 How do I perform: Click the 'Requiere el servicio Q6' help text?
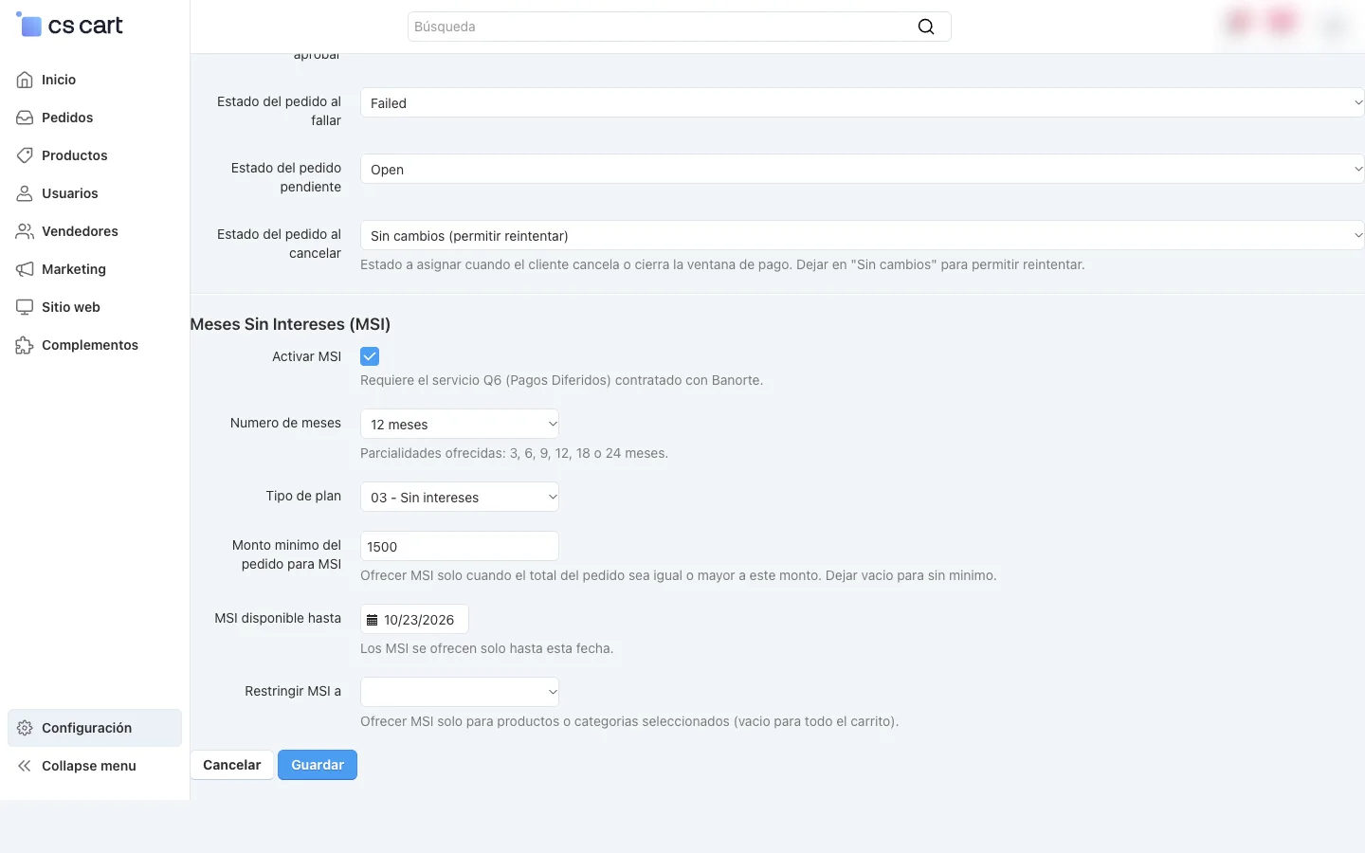tap(561, 380)
